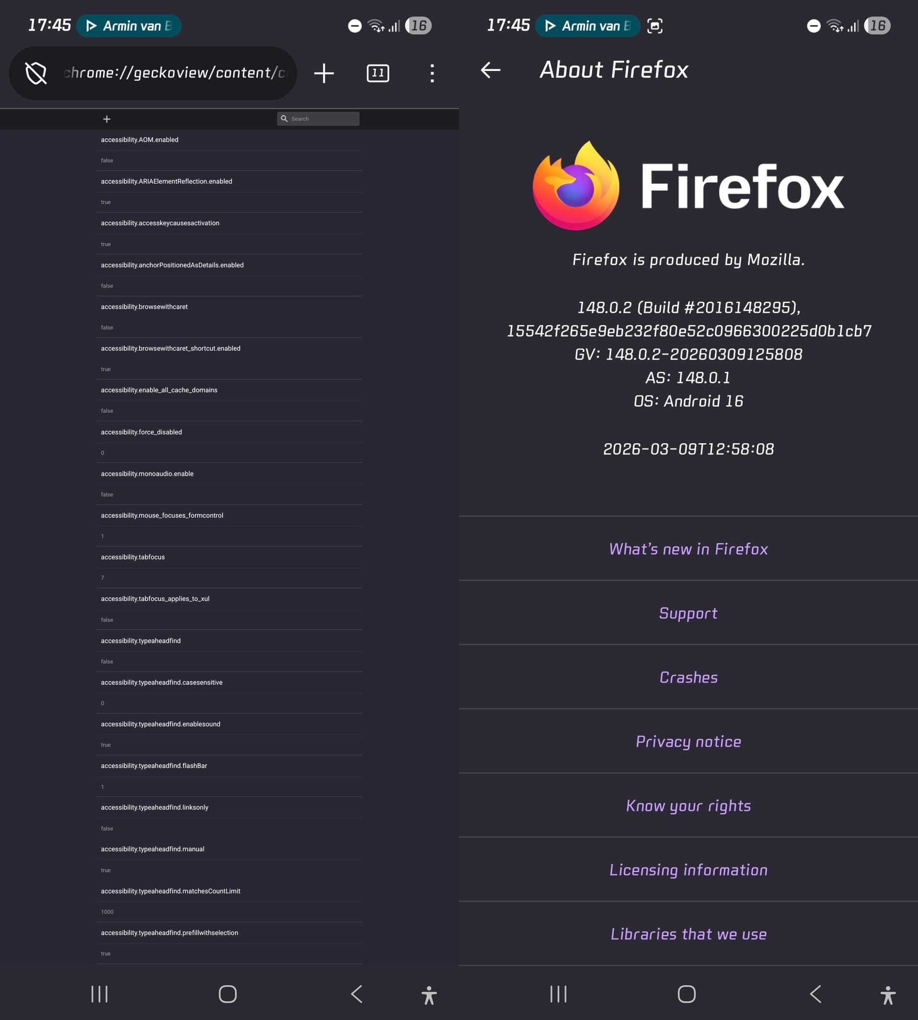Tap the accessibility figure icon on right screen
This screenshot has width=918, height=1020.
click(x=888, y=995)
